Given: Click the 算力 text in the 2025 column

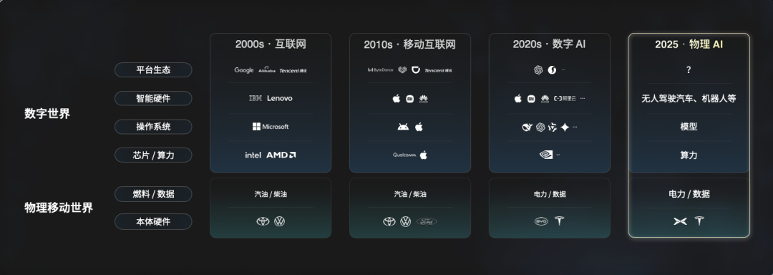Looking at the screenshot, I should click(689, 155).
